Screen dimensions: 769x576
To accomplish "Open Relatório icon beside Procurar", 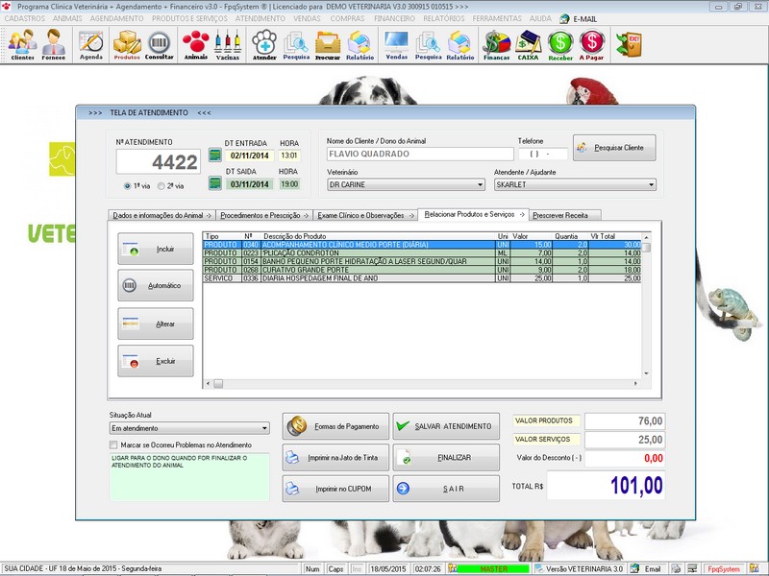I will pos(360,44).
